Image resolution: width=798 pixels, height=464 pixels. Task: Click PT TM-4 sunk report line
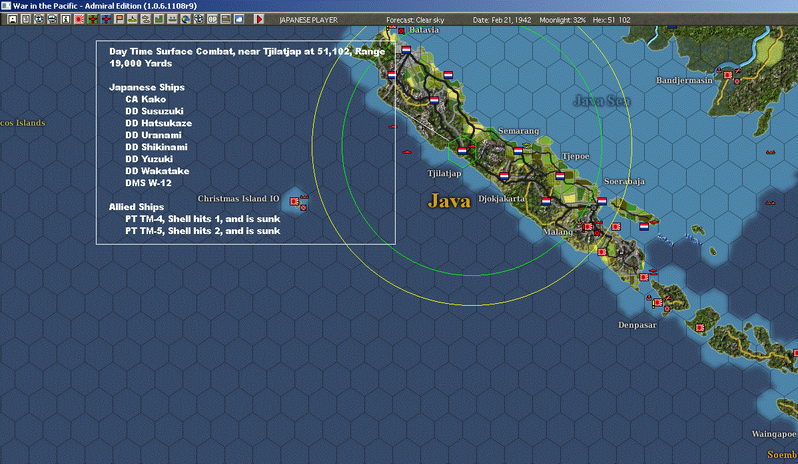202,219
